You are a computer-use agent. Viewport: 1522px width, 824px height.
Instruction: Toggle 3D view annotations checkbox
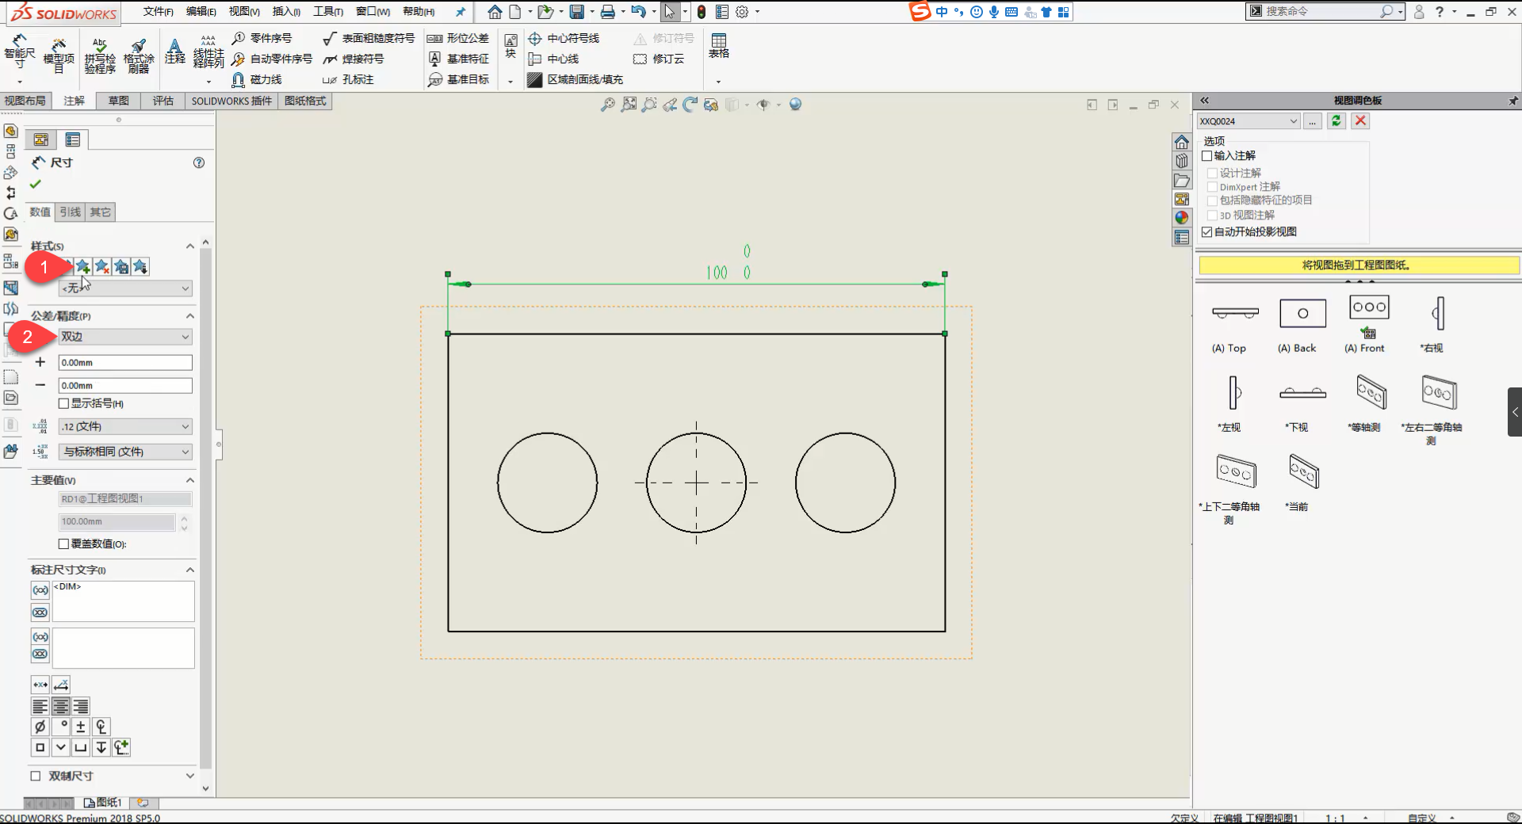click(1212, 215)
